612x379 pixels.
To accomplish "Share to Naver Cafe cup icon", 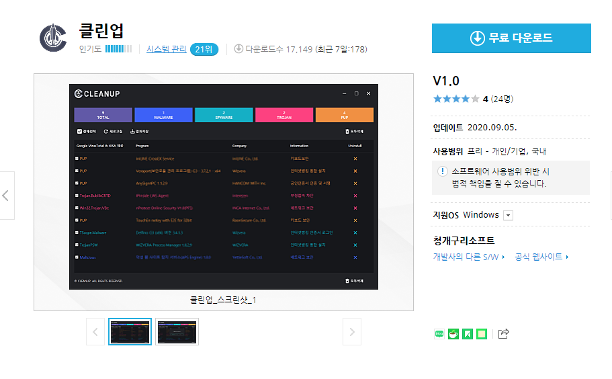I will [453, 334].
